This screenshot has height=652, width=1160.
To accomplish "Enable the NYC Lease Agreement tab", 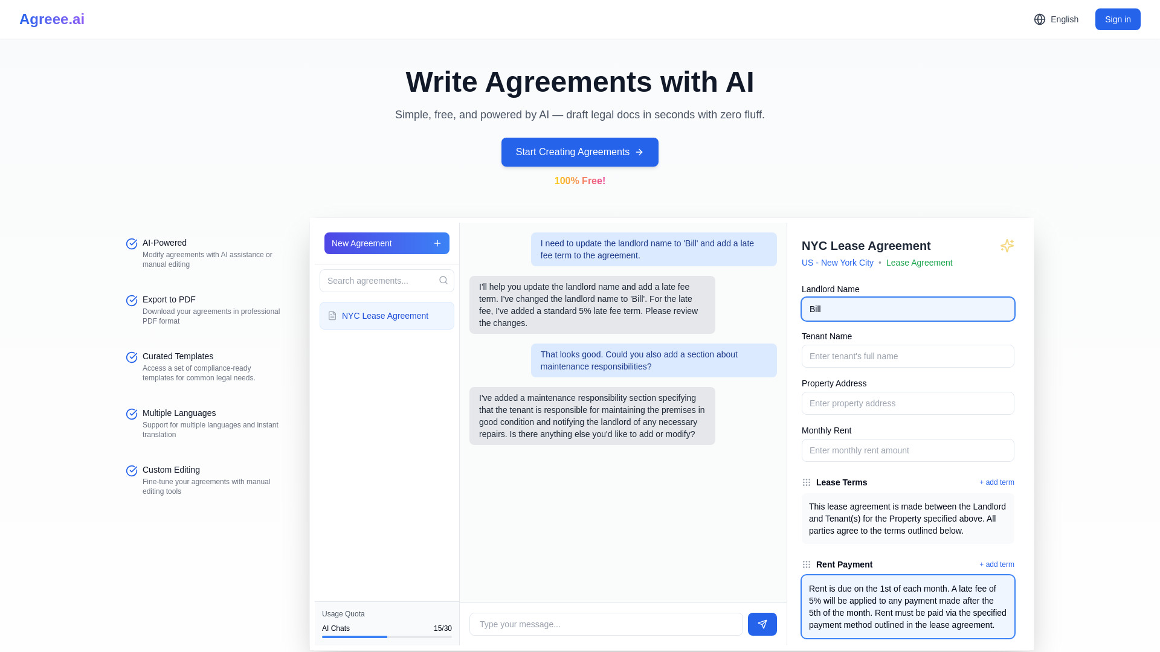I will [387, 315].
